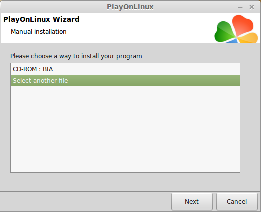The width and height of the screenshot is (261, 212).
Task: Click the PlayOnLinux Wizard heading
Action: pyautogui.click(x=41, y=19)
